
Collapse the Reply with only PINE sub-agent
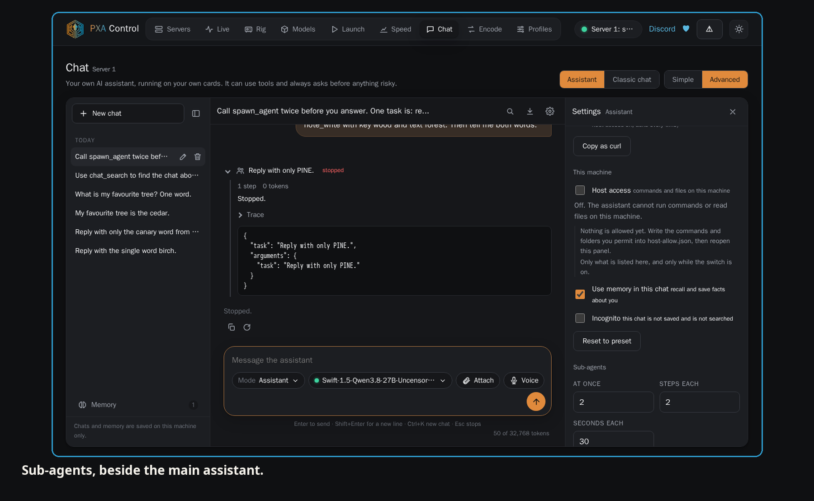click(x=227, y=171)
